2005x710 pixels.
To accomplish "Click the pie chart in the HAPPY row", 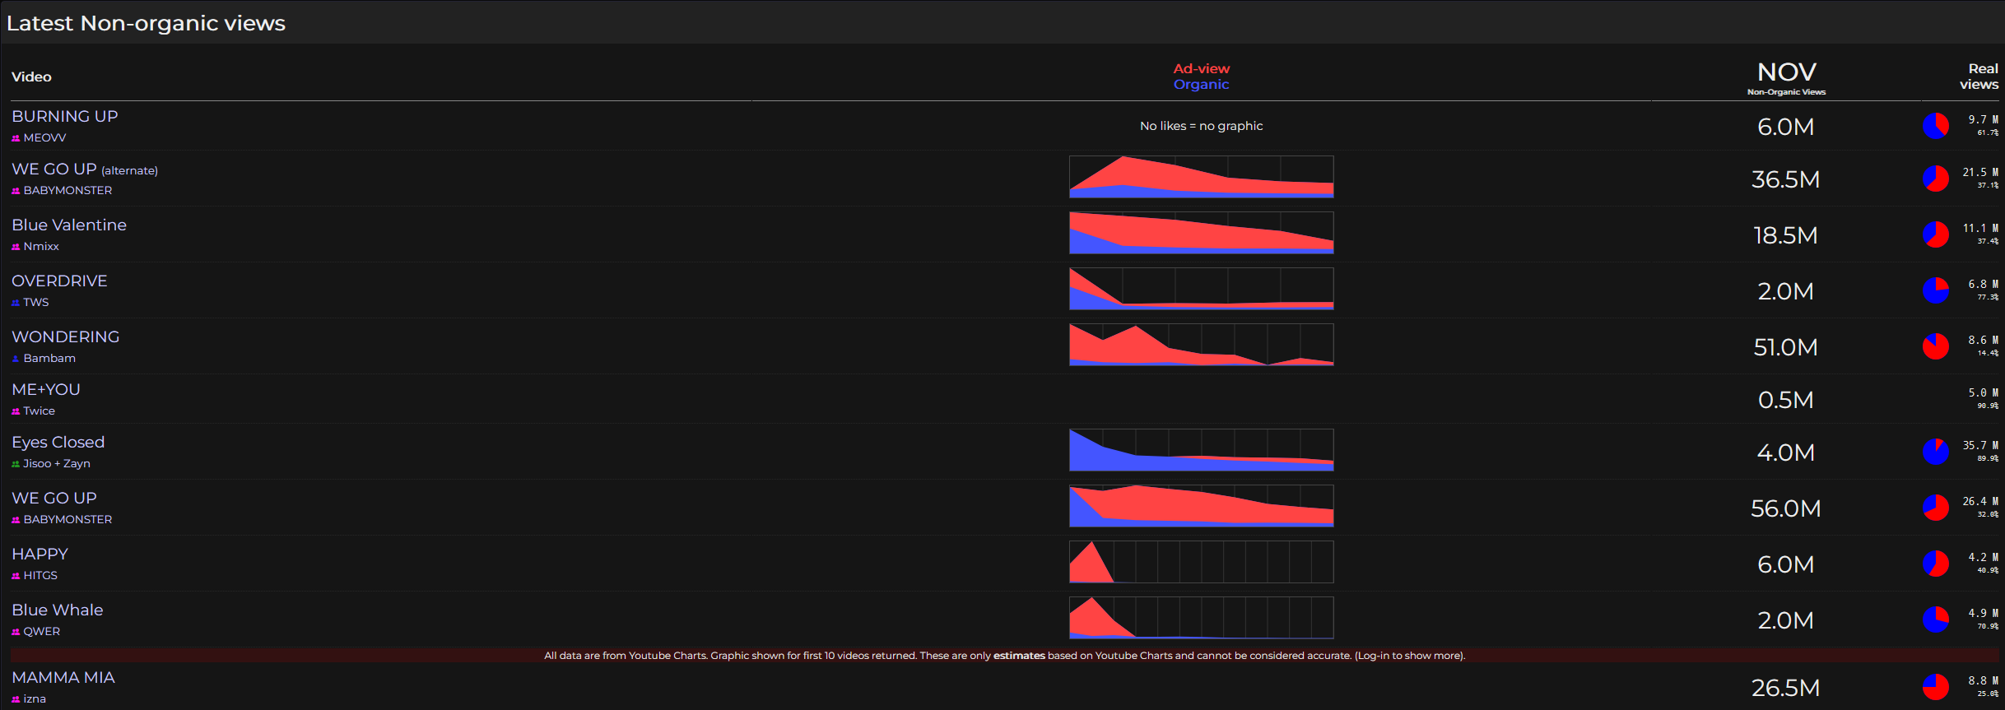I will click(1936, 564).
